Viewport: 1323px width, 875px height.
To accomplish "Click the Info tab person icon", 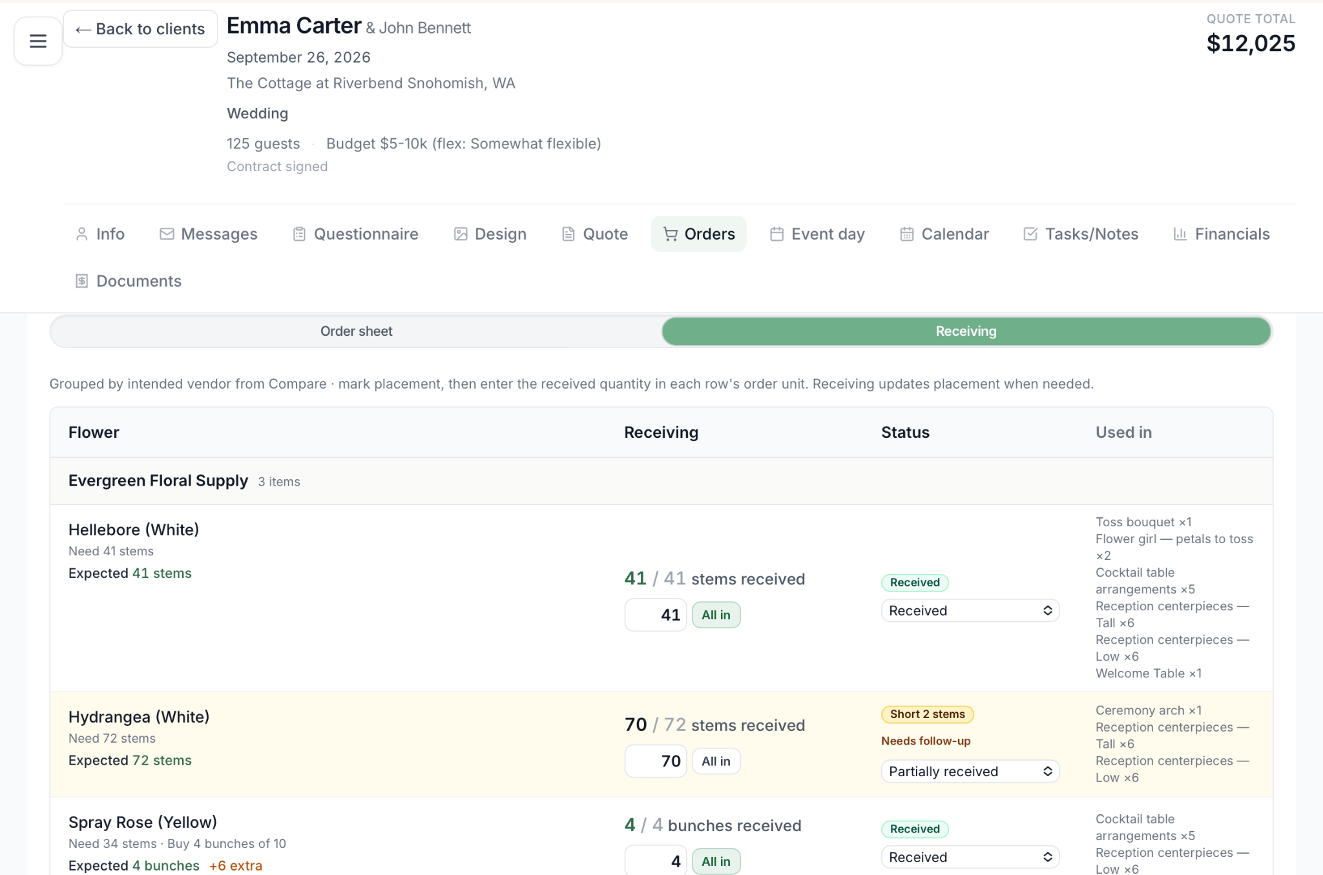I will (81, 234).
